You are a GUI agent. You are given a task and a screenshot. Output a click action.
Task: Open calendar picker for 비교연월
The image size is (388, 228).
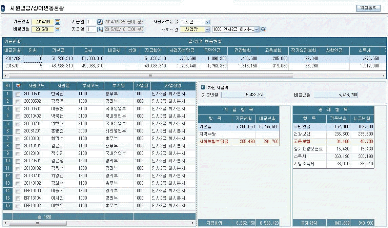point(58,29)
